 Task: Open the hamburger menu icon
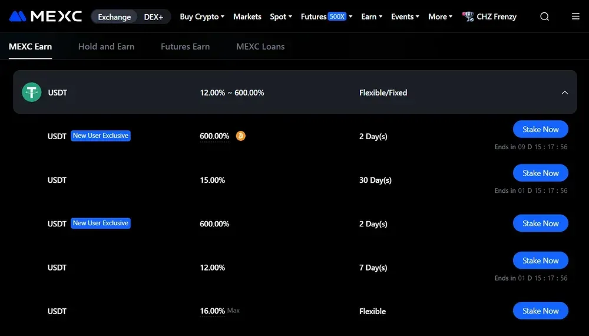point(575,17)
